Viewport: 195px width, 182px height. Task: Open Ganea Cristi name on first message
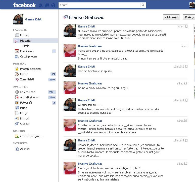pos(86,26)
